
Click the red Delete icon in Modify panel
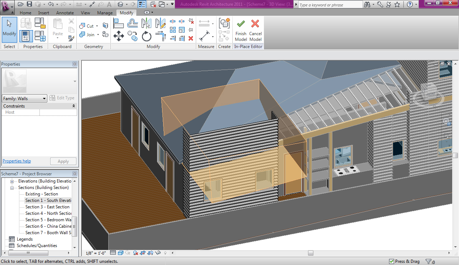click(x=191, y=38)
